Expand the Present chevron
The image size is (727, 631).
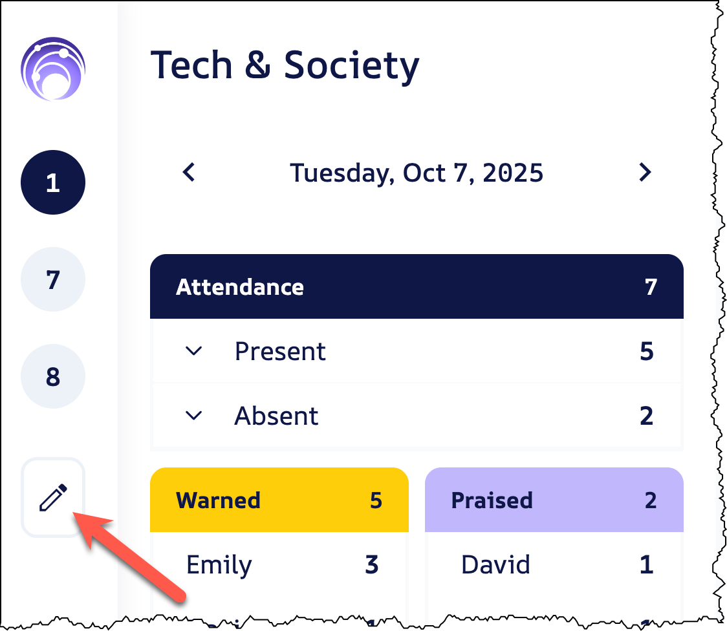193,352
